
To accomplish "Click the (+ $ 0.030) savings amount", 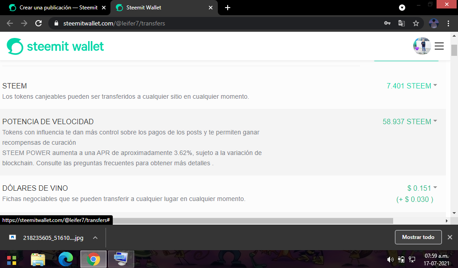I will 415,200.
